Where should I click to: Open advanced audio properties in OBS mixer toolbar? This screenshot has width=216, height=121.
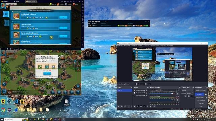click(x=151, y=106)
